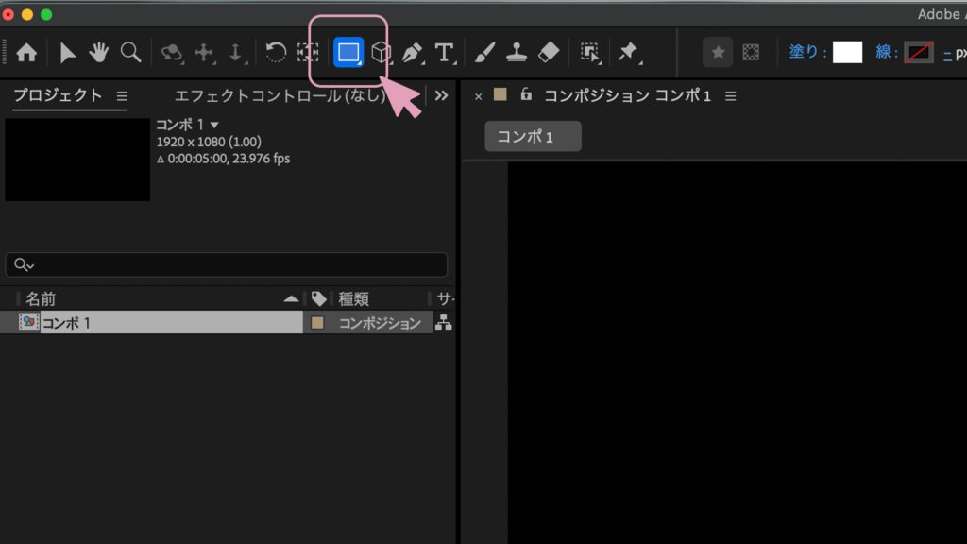Image resolution: width=967 pixels, height=544 pixels.
Task: Click the コンポジション type text in list
Action: coord(380,323)
